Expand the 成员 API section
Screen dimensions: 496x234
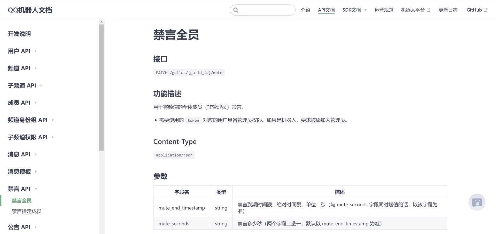(36, 103)
